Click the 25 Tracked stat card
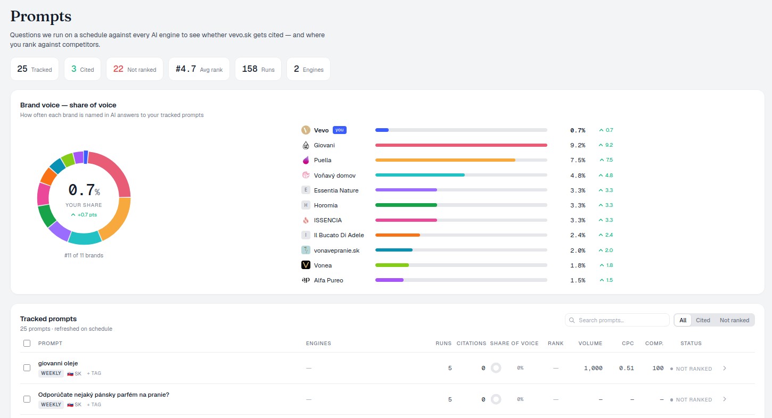Screen dimensions: 772x418 pos(35,69)
